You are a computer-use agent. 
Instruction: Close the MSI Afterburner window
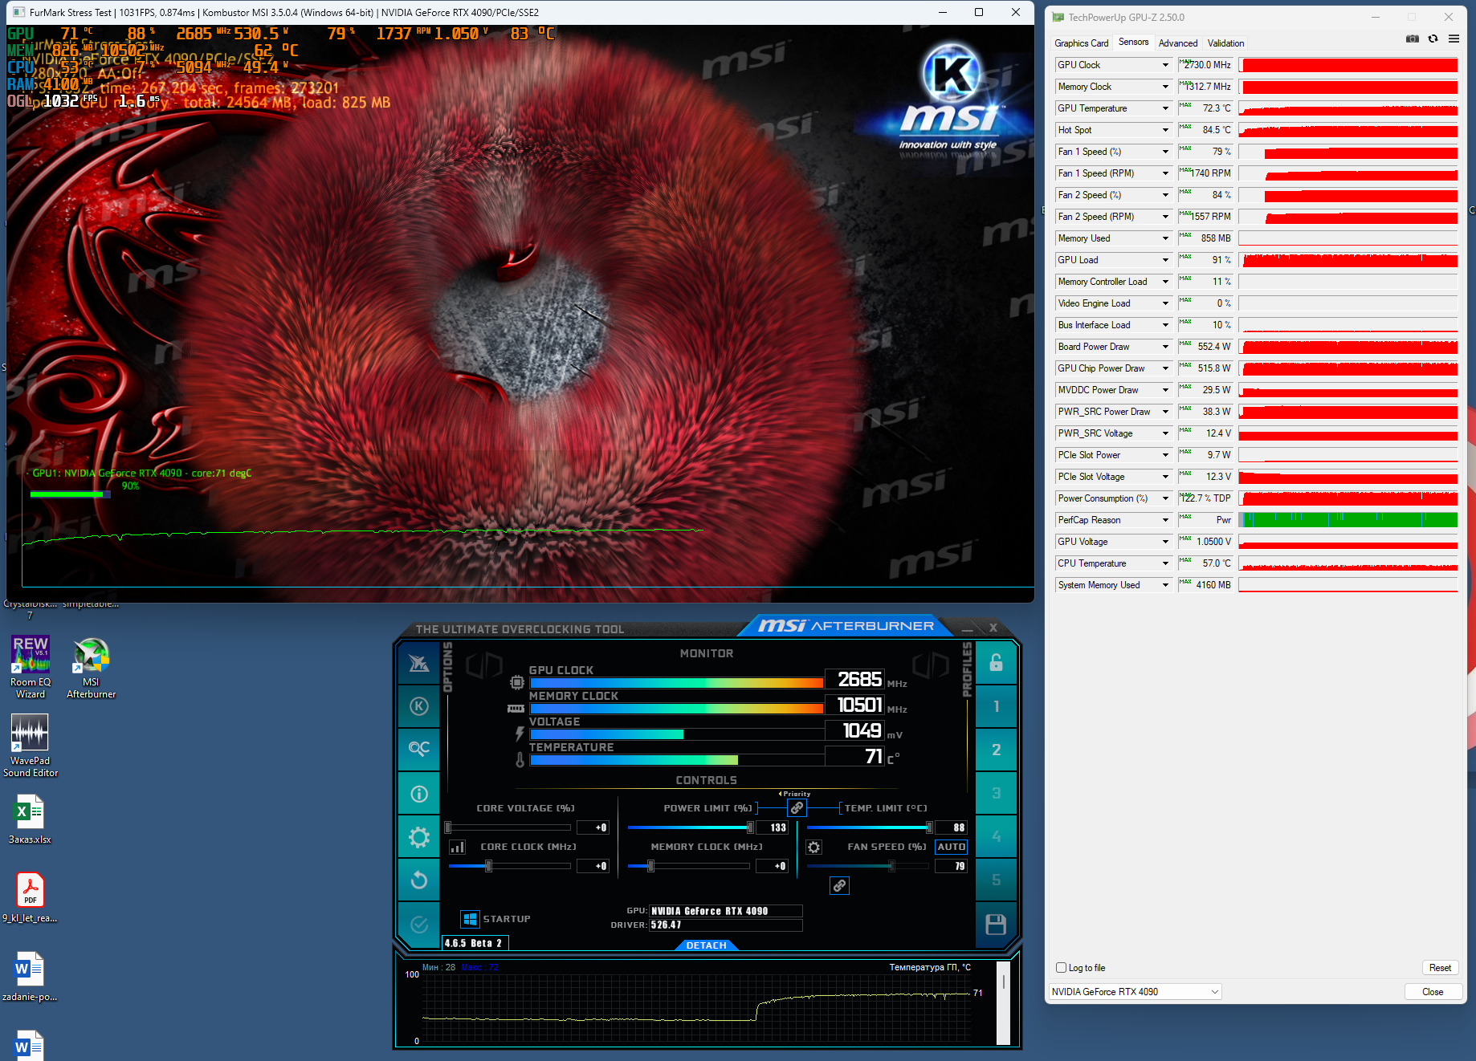[x=993, y=628]
